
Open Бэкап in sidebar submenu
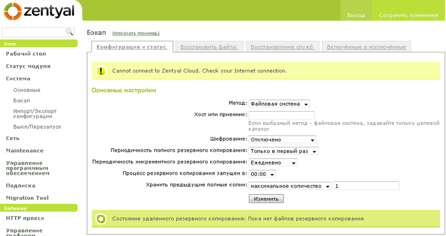(x=21, y=101)
